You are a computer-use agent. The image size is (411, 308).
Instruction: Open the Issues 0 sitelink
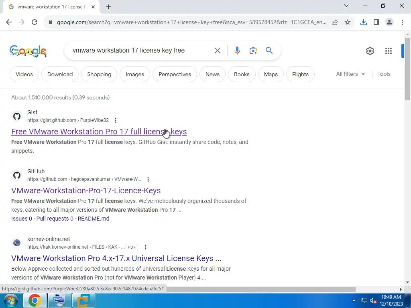pos(22,219)
